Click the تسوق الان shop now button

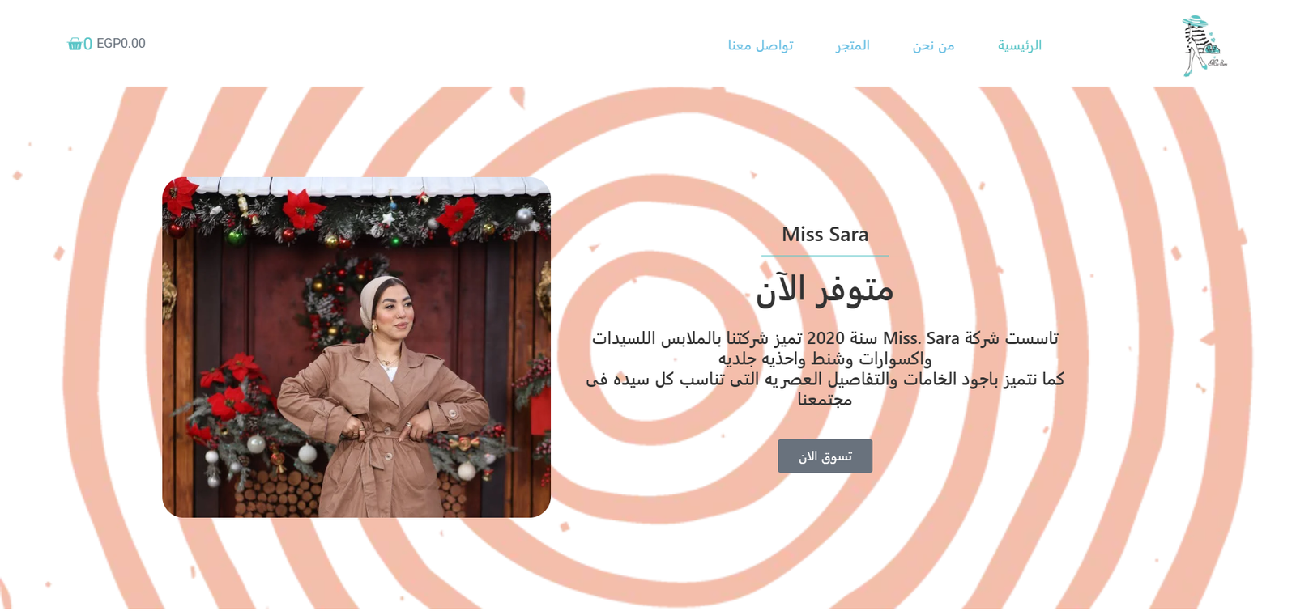coord(825,456)
